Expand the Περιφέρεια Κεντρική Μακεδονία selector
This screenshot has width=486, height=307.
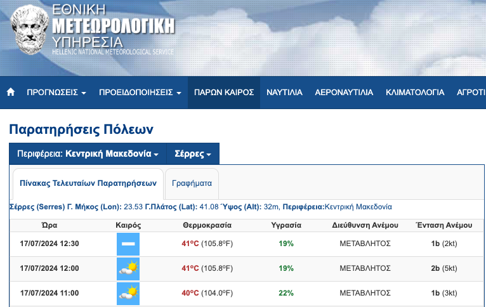coord(88,153)
